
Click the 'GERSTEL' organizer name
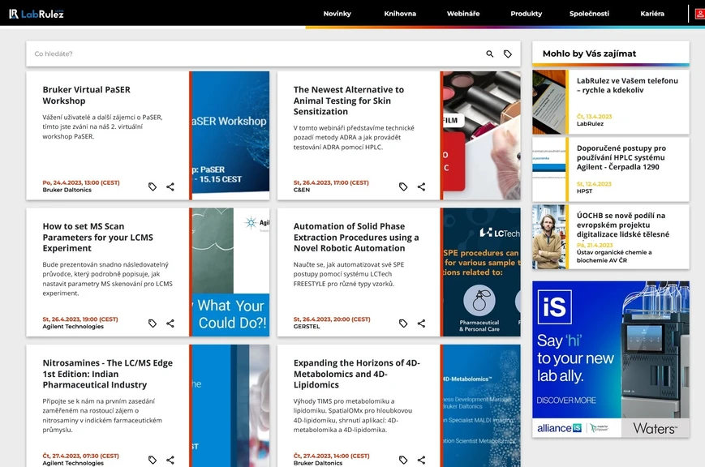(x=307, y=326)
